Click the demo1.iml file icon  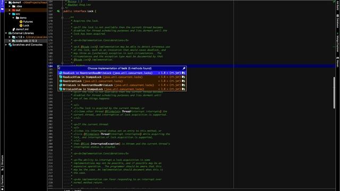[14, 29]
